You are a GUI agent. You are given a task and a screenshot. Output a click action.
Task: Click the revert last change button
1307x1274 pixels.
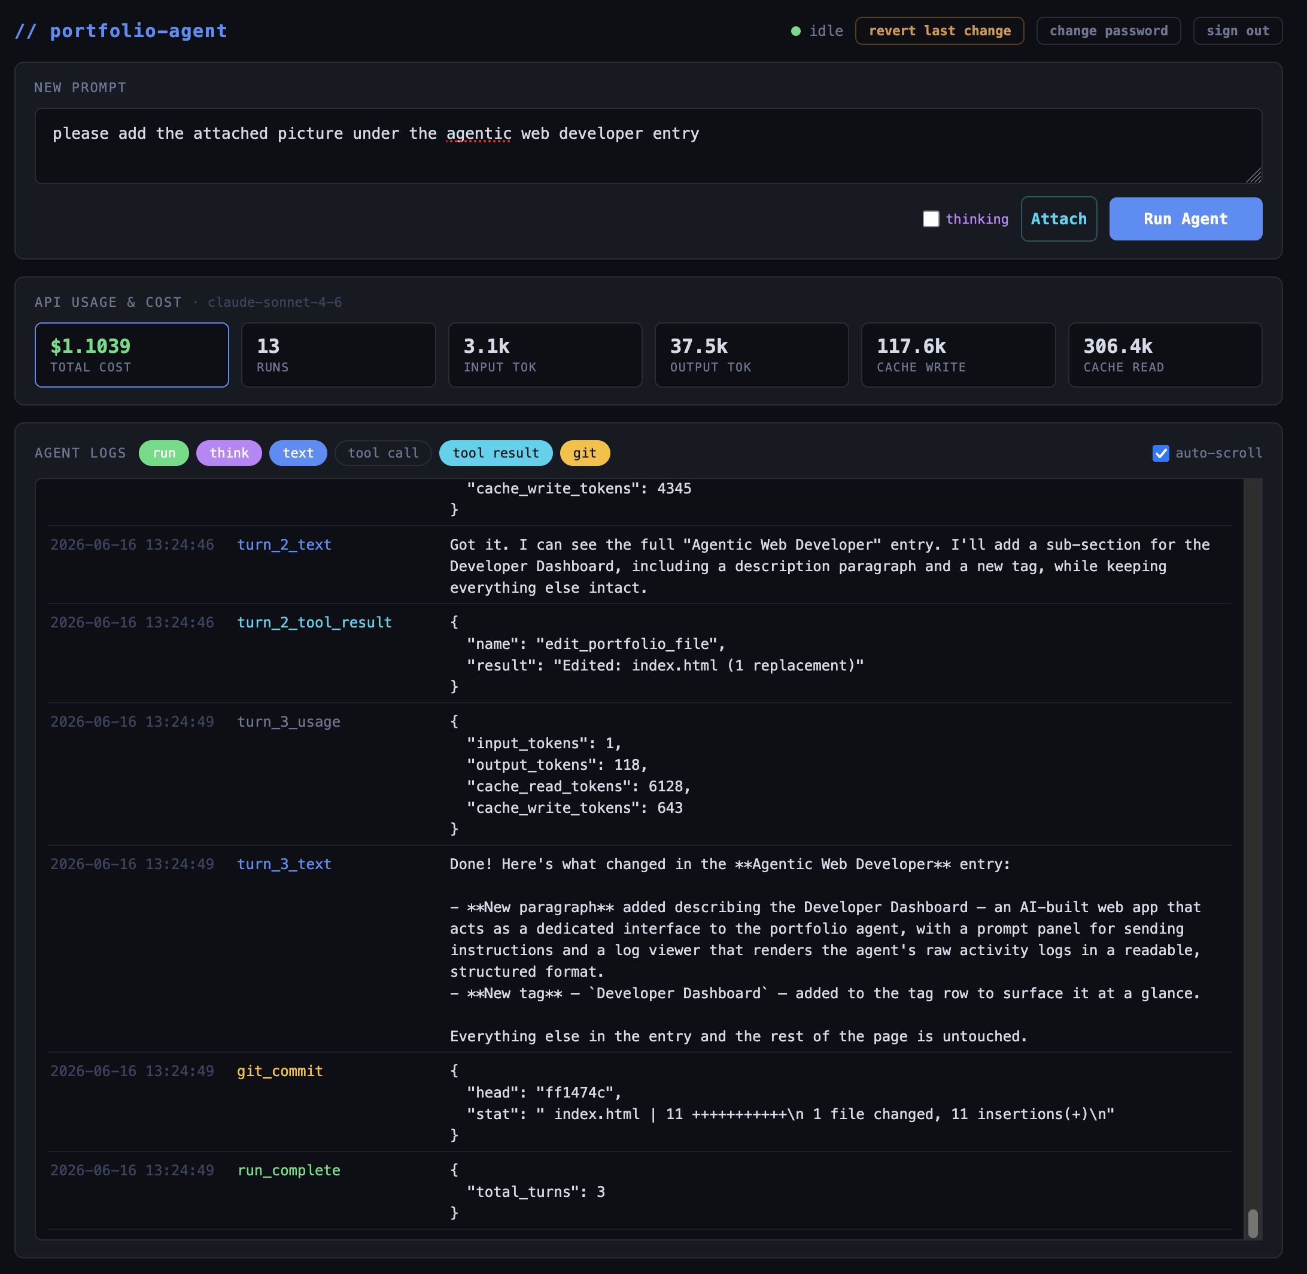click(940, 31)
